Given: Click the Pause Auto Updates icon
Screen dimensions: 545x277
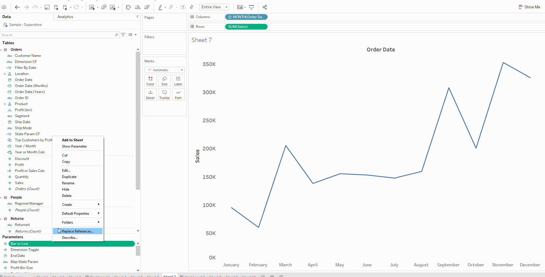Looking at the screenshot, I should click(65, 7).
